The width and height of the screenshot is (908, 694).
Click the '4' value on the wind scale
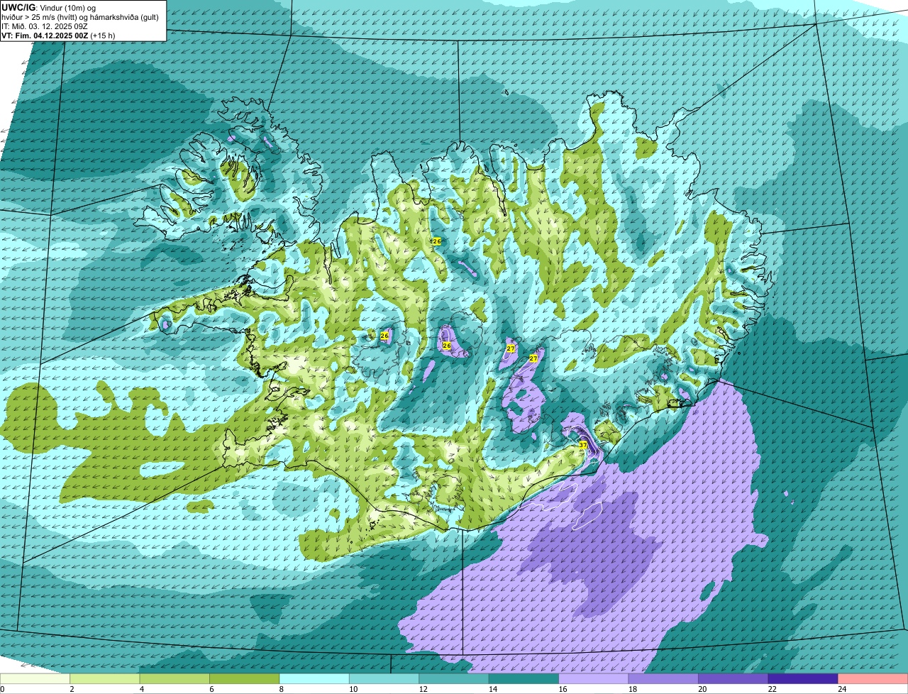[x=141, y=689]
